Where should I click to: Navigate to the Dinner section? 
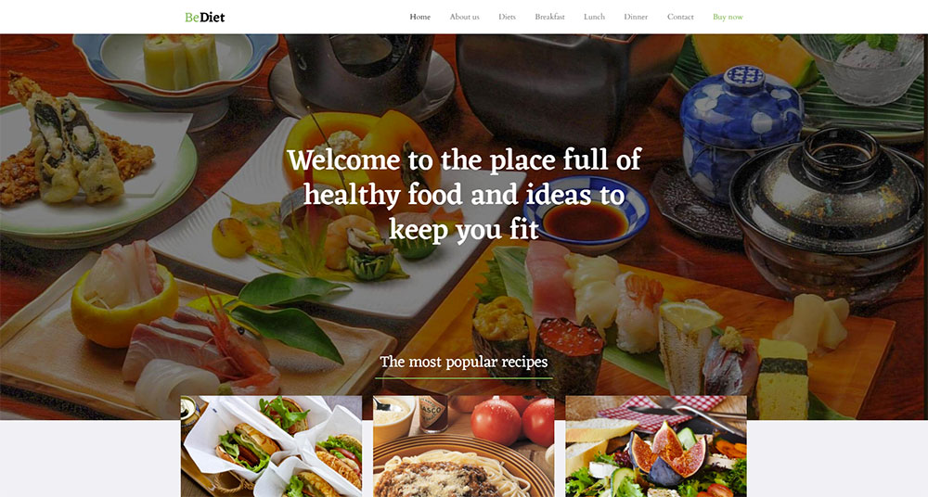(x=636, y=17)
